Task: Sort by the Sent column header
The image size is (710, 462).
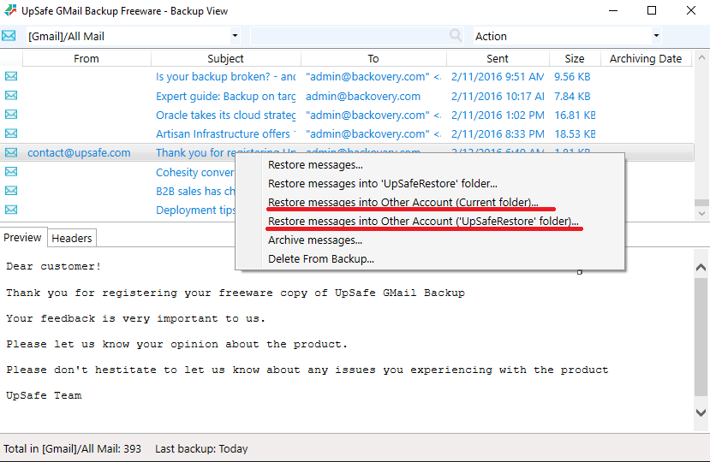Action: [498, 58]
